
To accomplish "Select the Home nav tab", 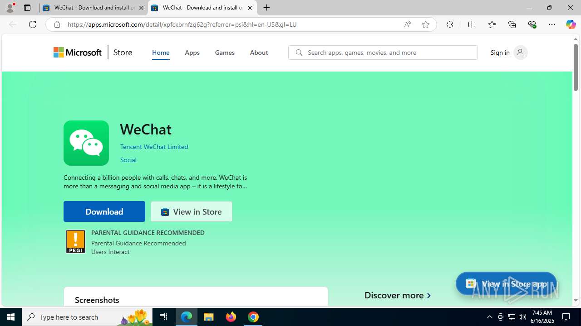I will [x=161, y=53].
